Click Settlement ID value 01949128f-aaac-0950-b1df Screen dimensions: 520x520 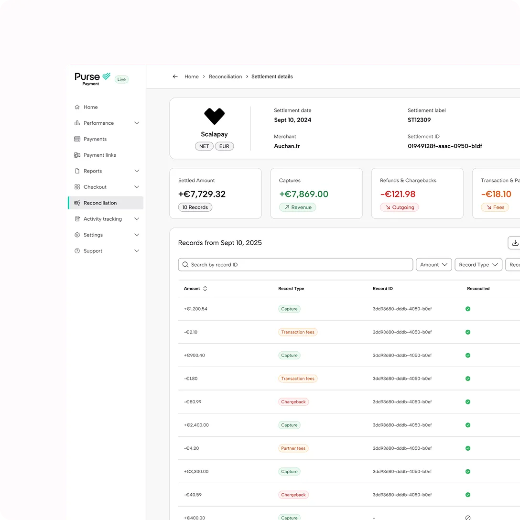click(x=444, y=146)
